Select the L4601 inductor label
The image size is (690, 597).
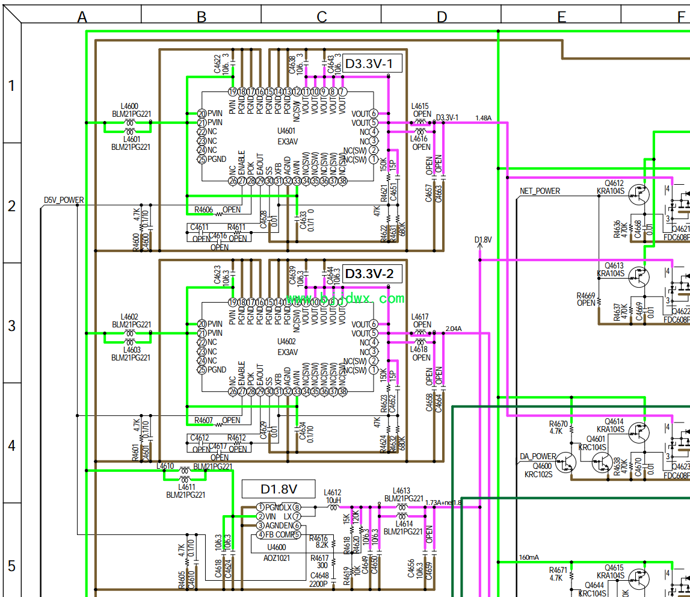[132, 140]
